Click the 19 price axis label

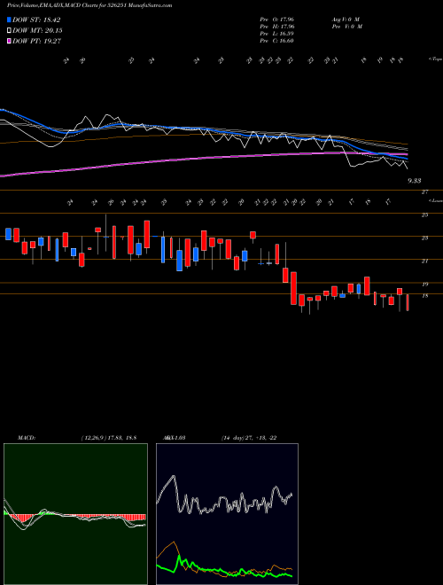[424, 285]
